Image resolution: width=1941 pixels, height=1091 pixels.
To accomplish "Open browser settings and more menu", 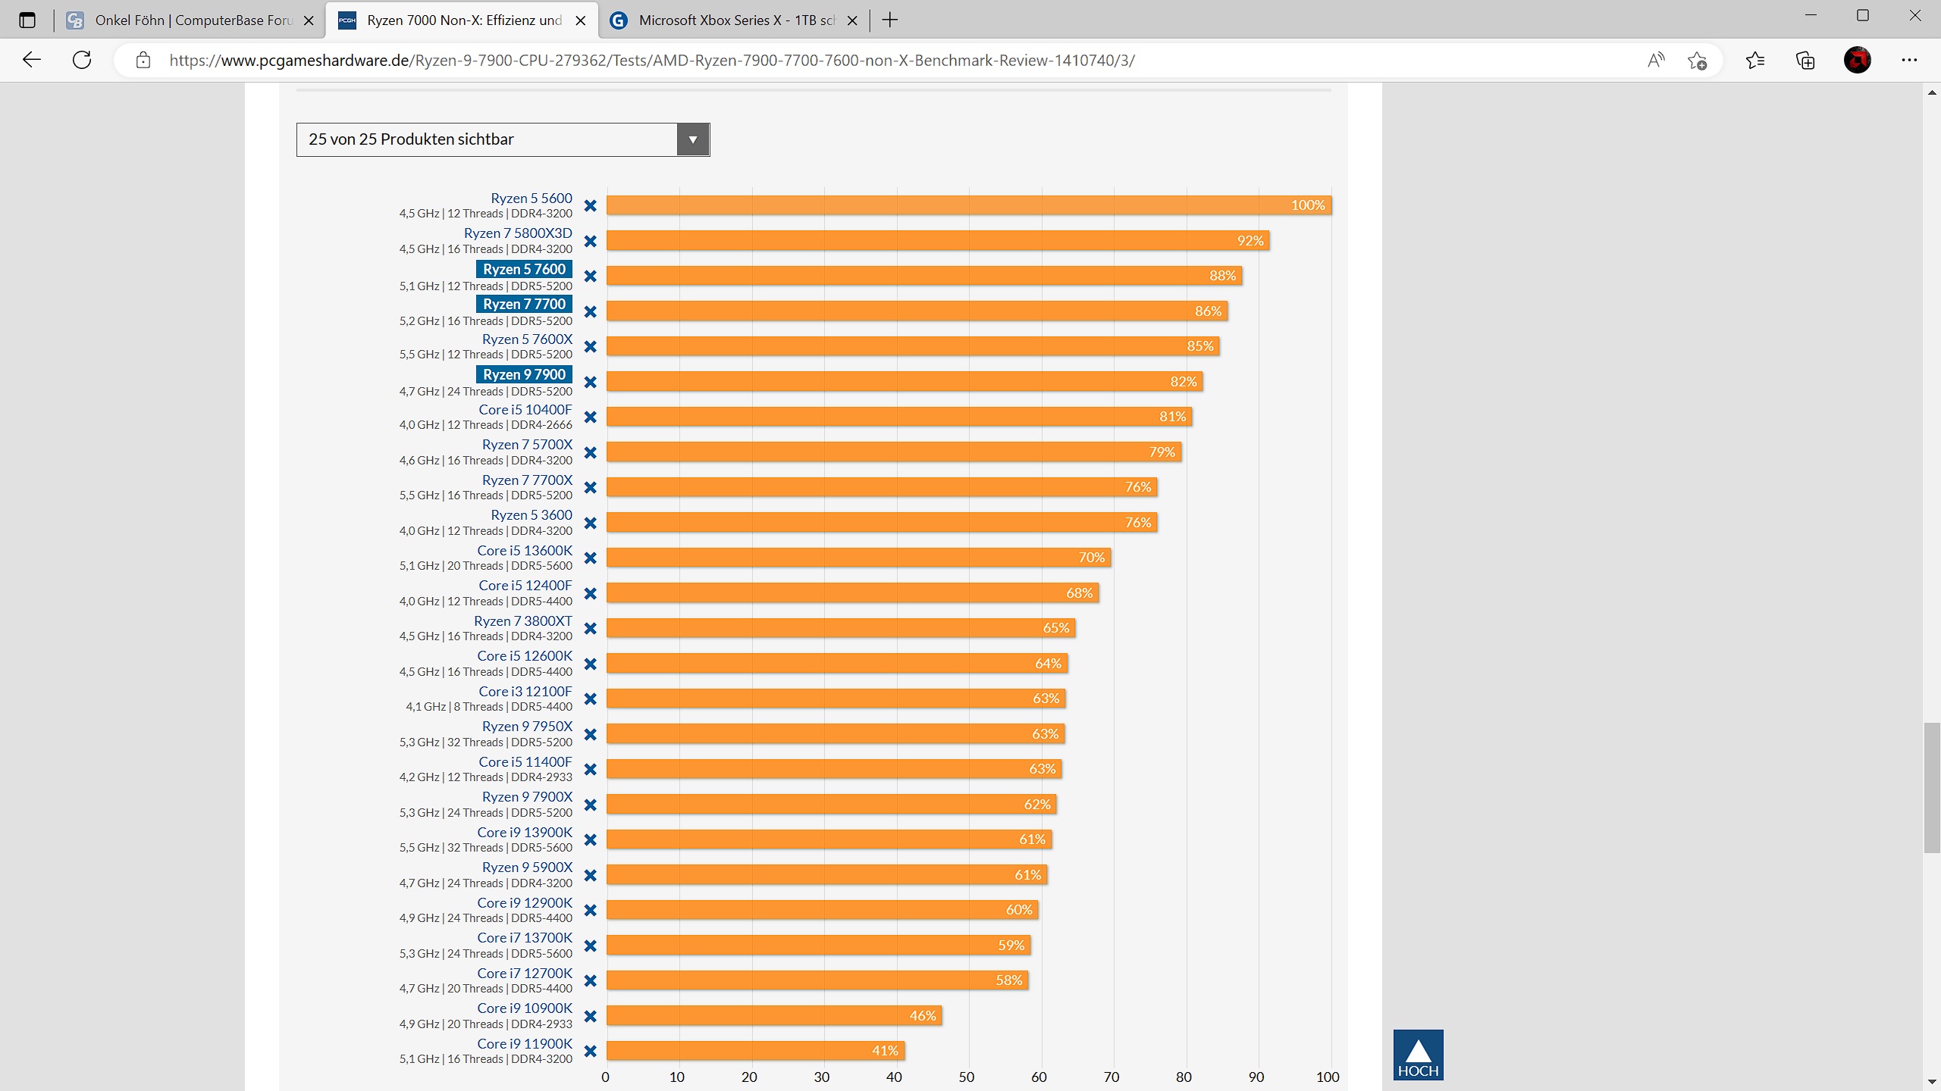I will pyautogui.click(x=1909, y=60).
